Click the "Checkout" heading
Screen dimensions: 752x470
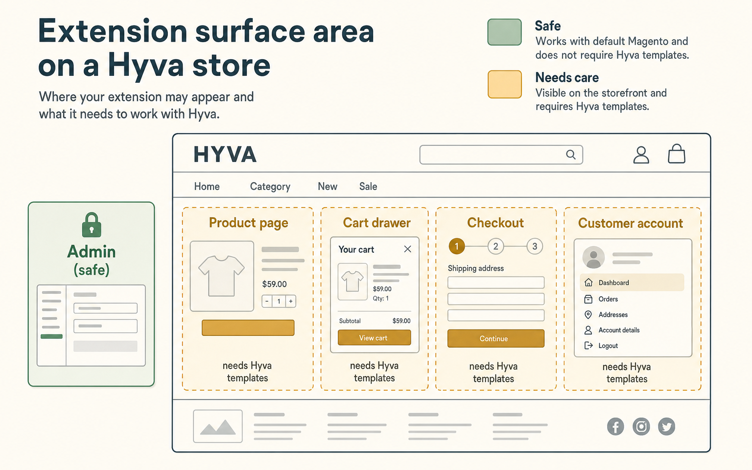click(x=495, y=223)
